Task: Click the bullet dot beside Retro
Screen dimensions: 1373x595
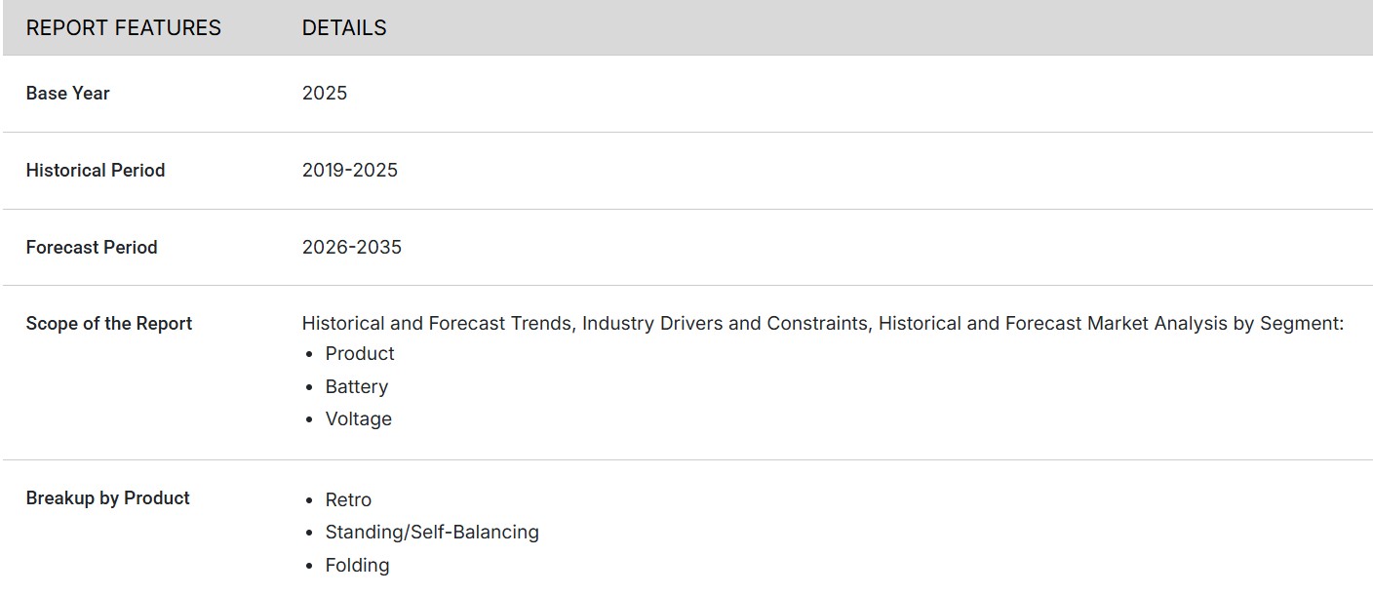Action: [x=309, y=500]
